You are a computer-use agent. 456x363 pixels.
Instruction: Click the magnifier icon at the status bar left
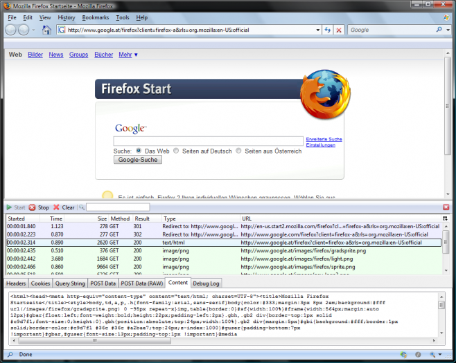tap(10, 354)
